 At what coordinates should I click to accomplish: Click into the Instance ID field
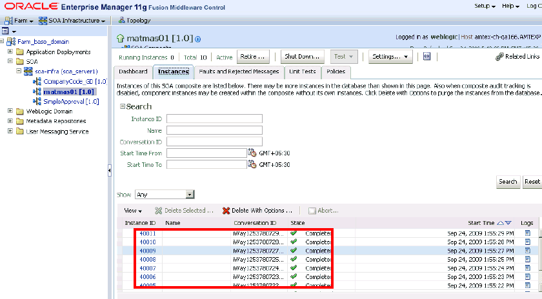[x=214, y=119]
